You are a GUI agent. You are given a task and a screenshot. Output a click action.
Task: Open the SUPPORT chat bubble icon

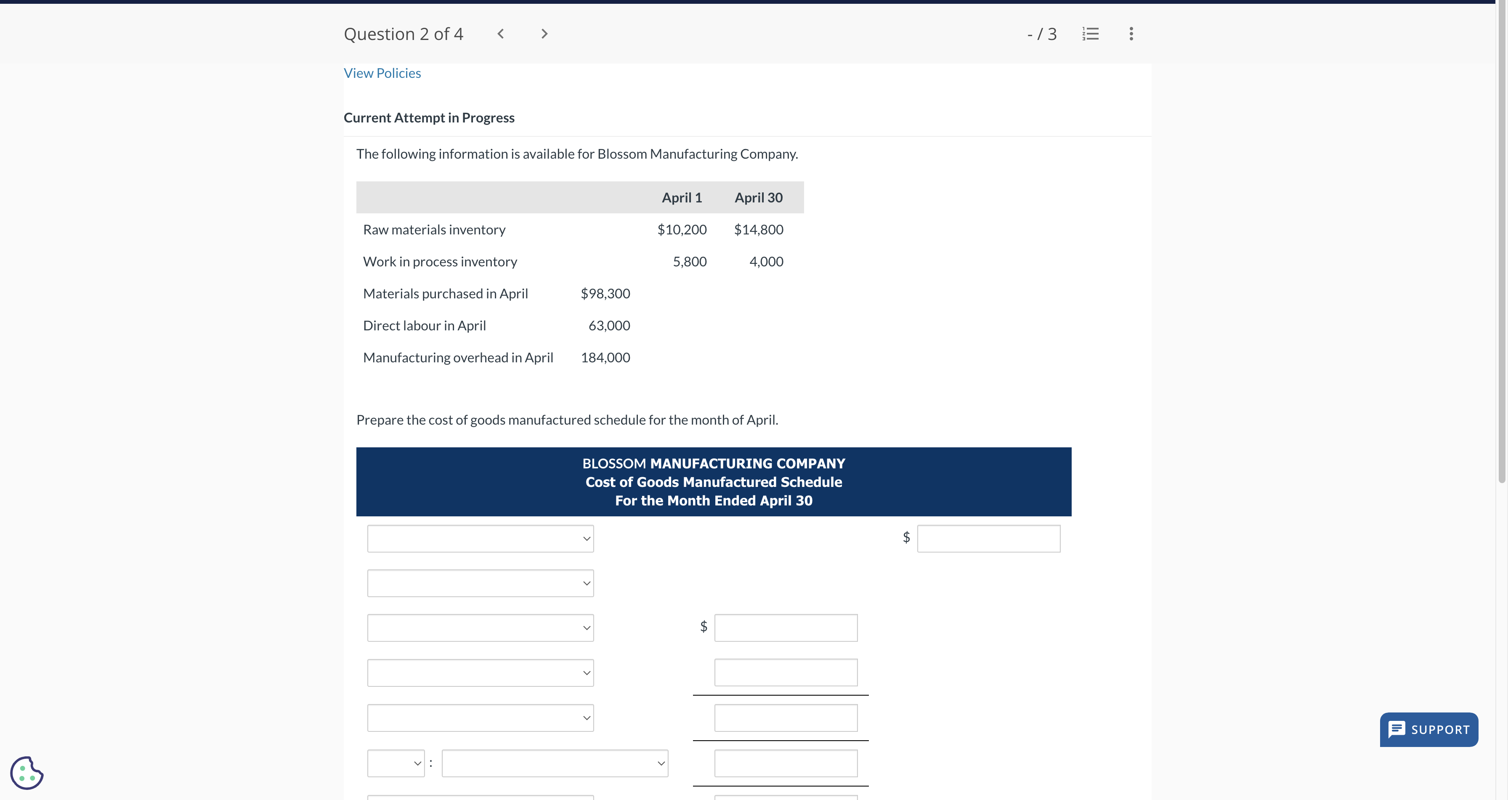[1398, 729]
